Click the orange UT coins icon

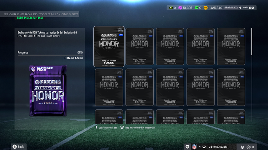[205, 8]
